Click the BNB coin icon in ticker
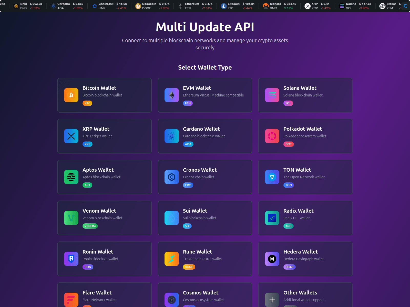This screenshot has height=307, width=410. [16, 6]
